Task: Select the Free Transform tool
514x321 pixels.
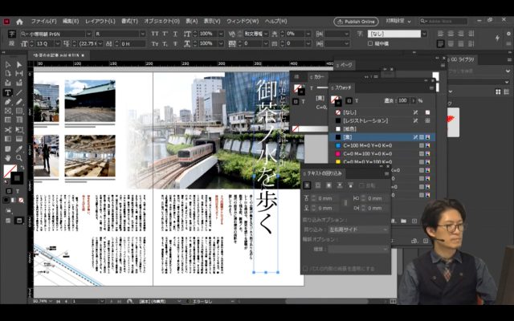Action: [19, 130]
